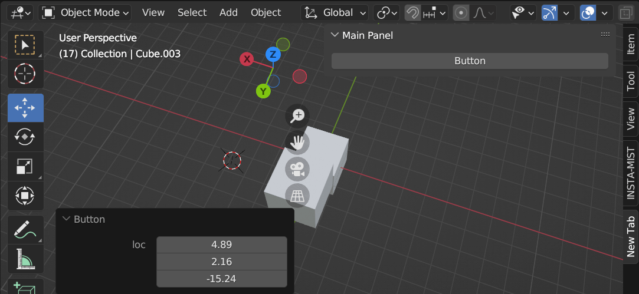
Task: Select the Measure tool
Action: tap(25, 258)
